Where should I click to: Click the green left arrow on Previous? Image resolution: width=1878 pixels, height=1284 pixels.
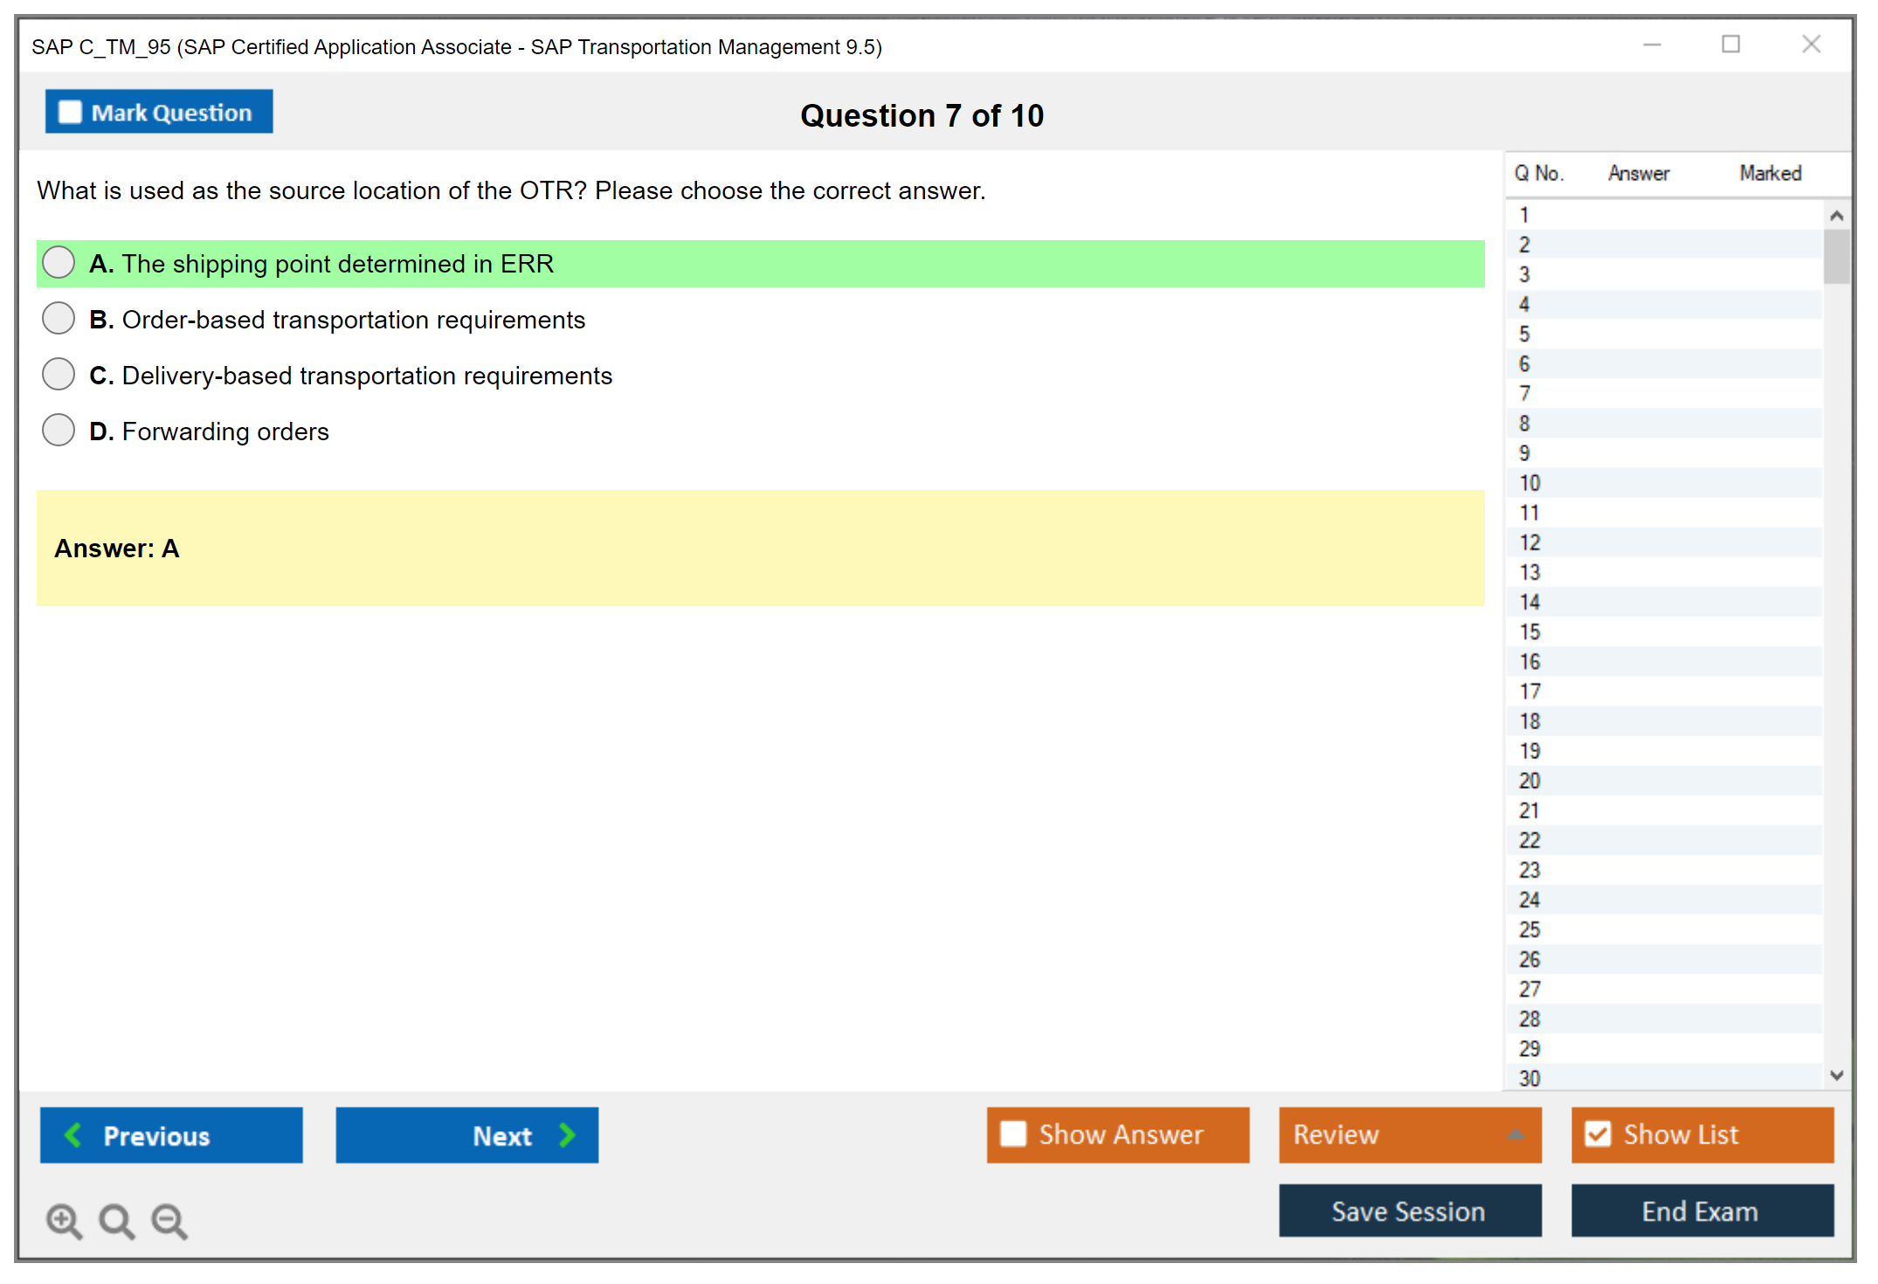[73, 1135]
